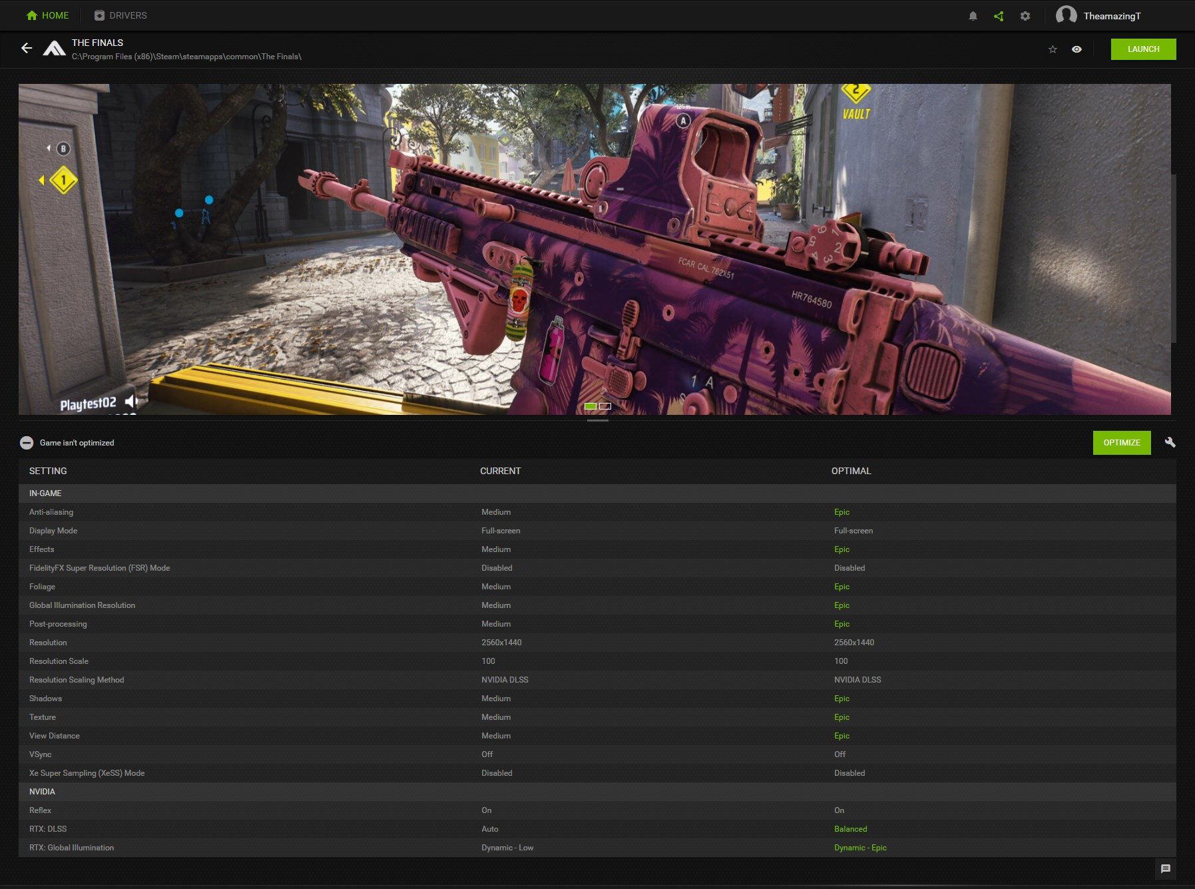Toggle game visibility eye icon
Image resolution: width=1195 pixels, height=889 pixels.
(1076, 49)
